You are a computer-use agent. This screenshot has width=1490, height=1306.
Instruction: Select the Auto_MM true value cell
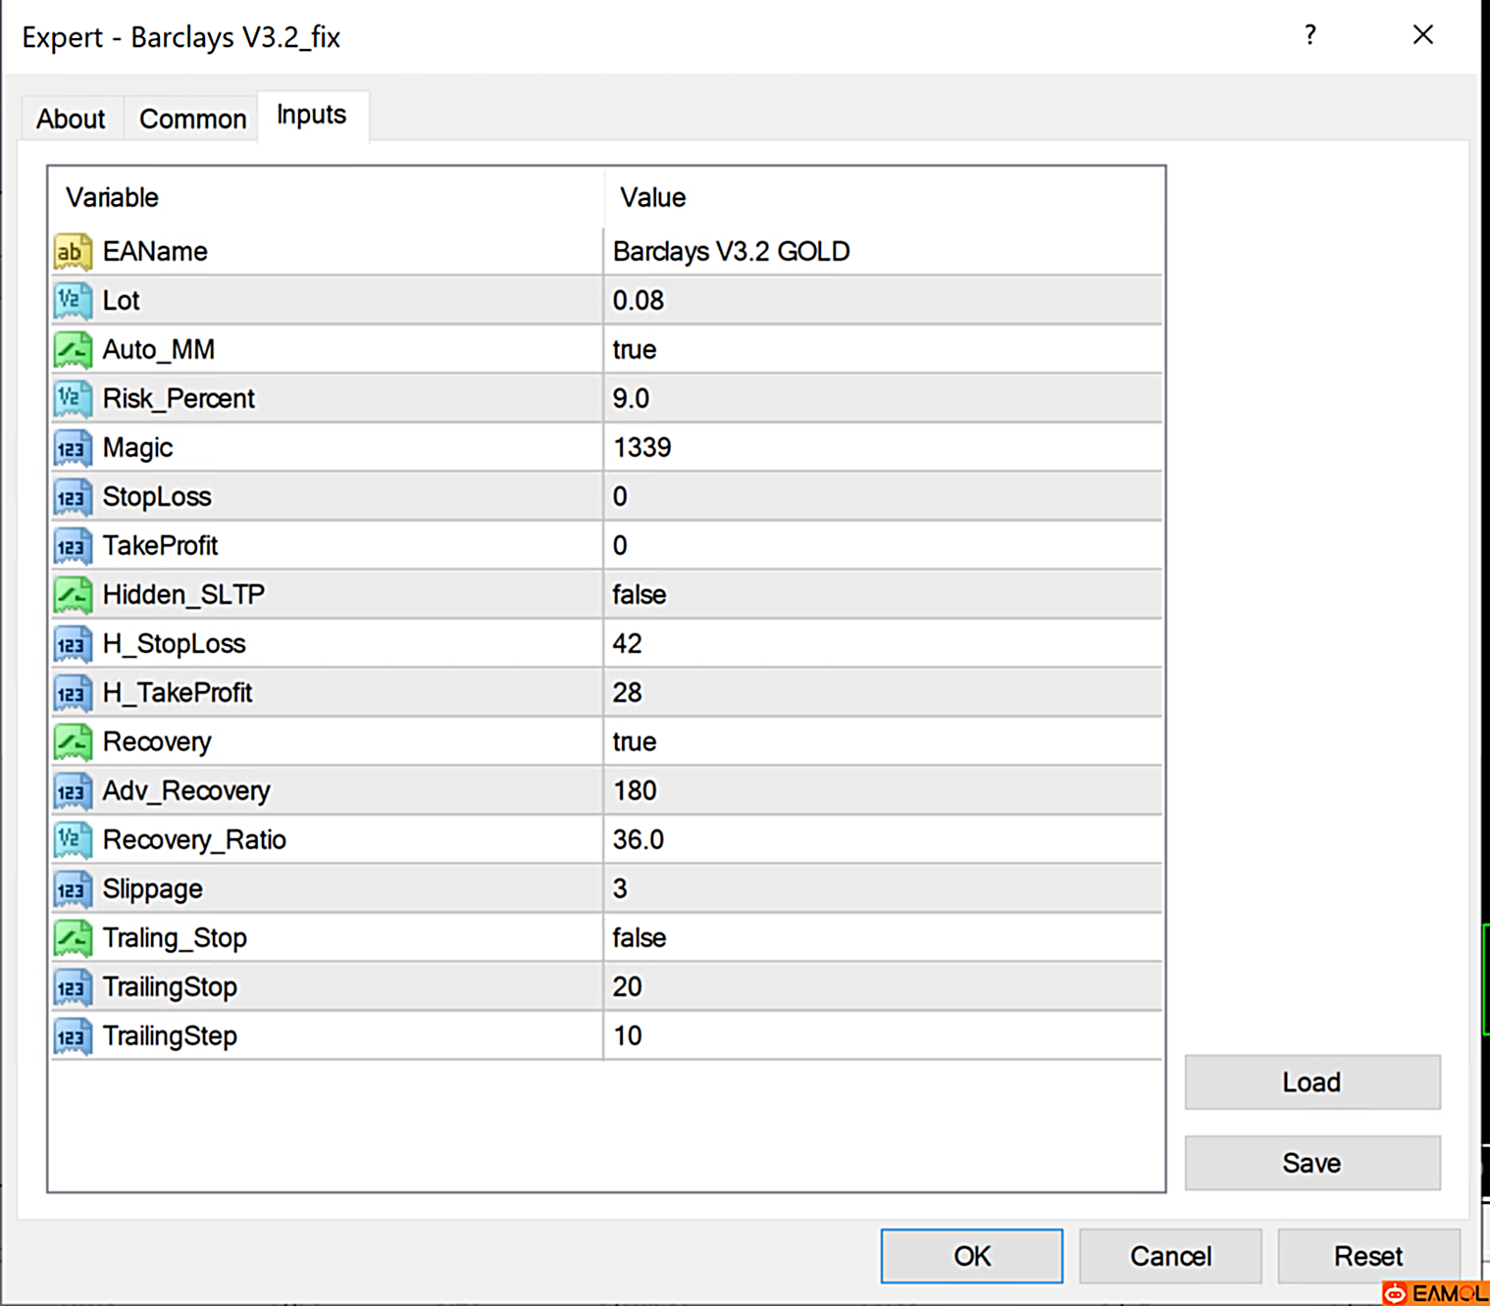(881, 350)
